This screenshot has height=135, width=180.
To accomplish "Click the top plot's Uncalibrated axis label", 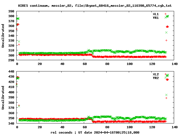I will click(3, 36).
